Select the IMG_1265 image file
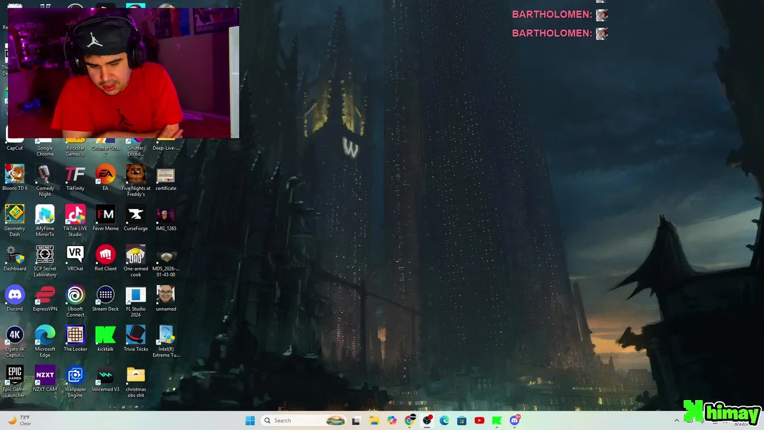764x430 pixels. [166, 219]
